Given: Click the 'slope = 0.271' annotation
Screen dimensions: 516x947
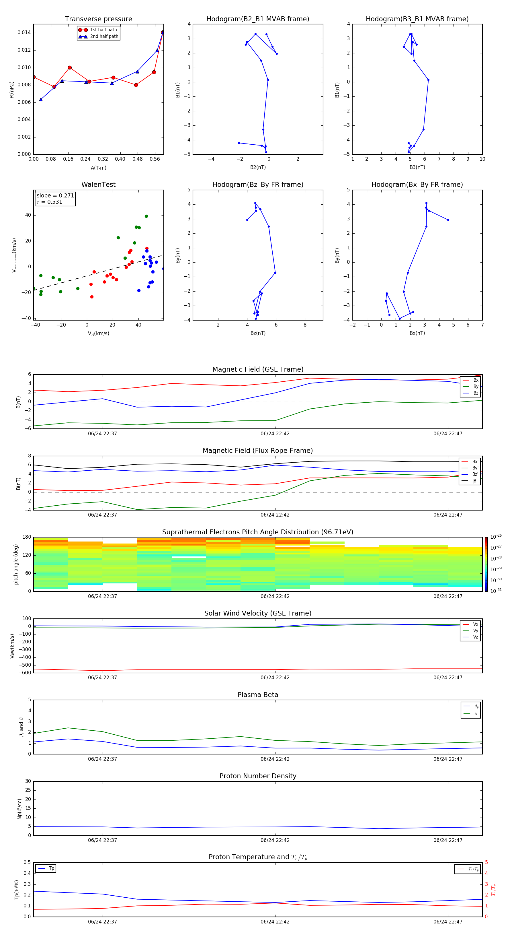Looking at the screenshot, I should 55,196.
